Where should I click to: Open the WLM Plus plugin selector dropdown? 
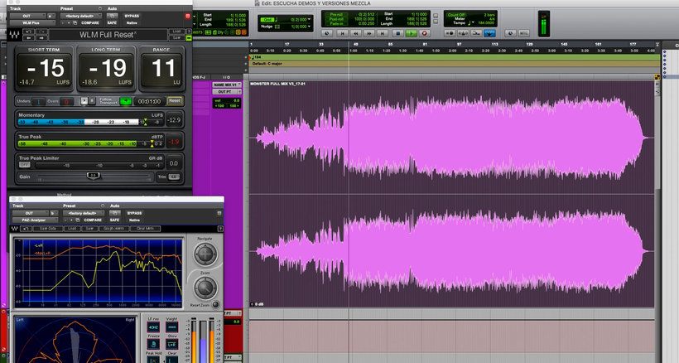[x=32, y=22]
